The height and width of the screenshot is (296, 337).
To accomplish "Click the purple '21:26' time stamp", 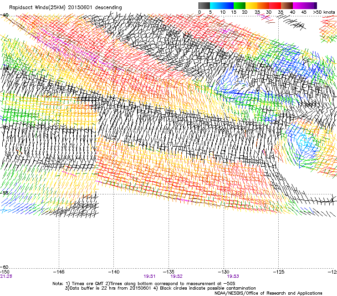I will [x=6, y=276].
